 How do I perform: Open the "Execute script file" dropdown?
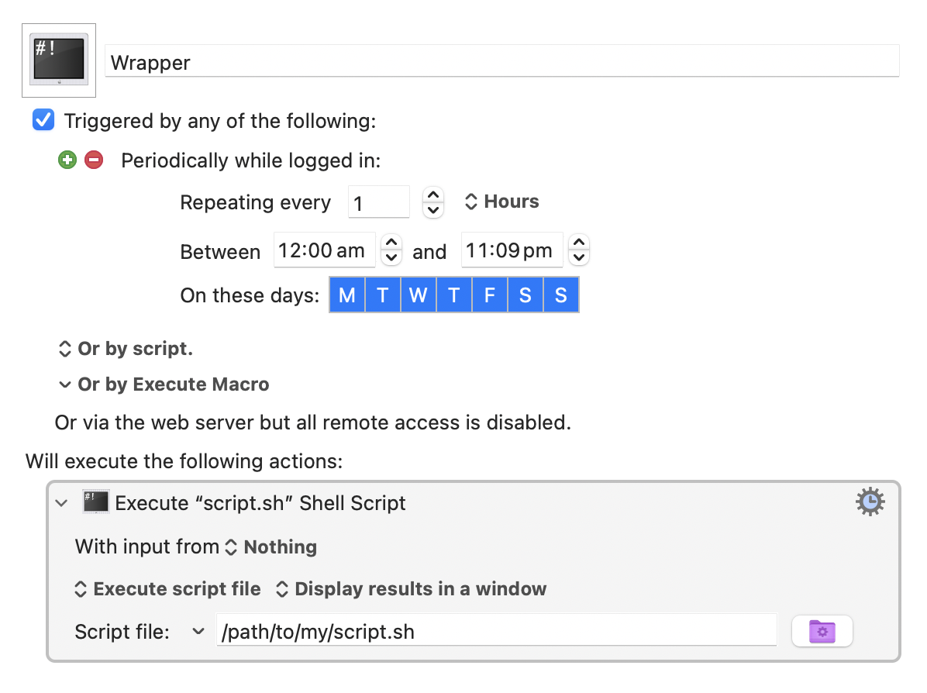[x=167, y=588]
